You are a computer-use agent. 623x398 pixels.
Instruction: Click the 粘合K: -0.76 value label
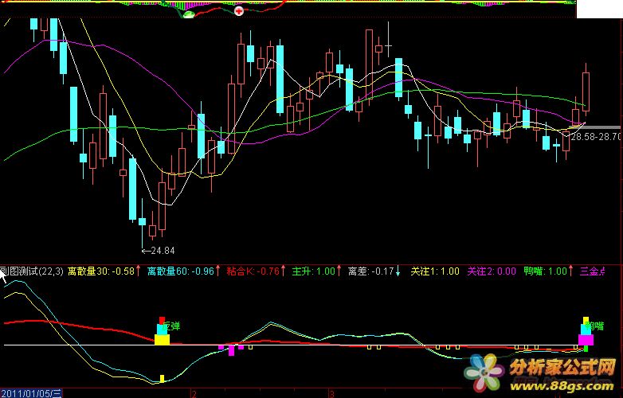253,271
